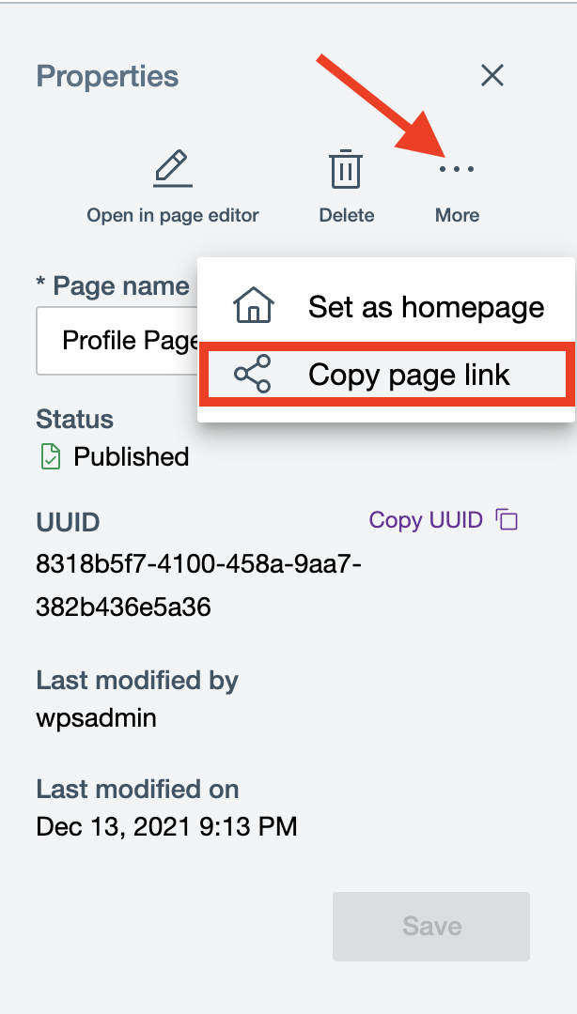Click the trash can Delete icon
The image size is (577, 1014).
(346, 168)
